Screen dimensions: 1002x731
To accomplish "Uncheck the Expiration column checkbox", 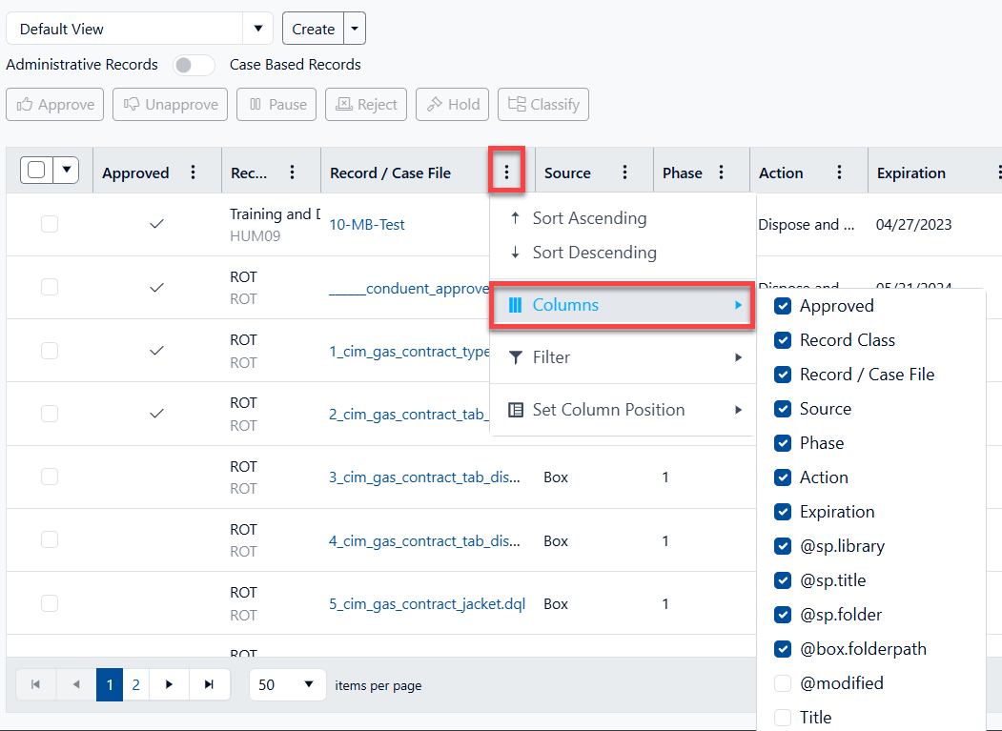I will click(783, 512).
